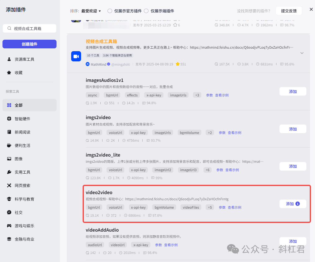Expand +2 parameters of imgs2video

210,132
